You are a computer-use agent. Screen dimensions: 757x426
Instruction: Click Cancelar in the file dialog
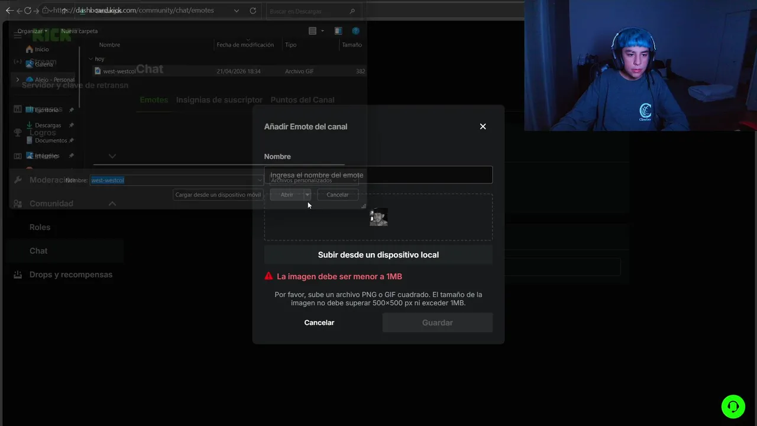coord(338,195)
